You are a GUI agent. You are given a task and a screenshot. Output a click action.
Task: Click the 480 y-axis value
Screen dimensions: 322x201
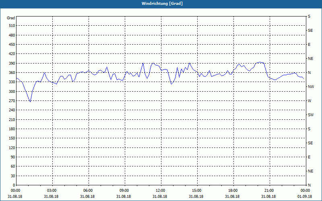tap(12, 35)
